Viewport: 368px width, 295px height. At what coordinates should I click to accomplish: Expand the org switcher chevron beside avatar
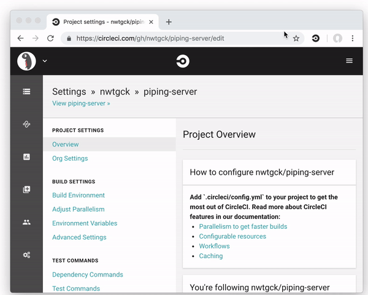click(x=45, y=61)
